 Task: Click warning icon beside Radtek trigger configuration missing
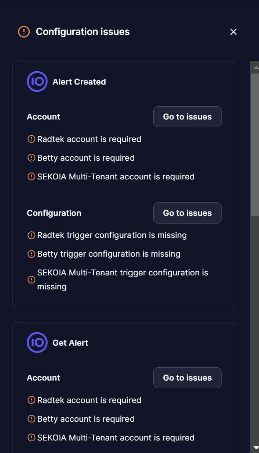click(x=32, y=235)
